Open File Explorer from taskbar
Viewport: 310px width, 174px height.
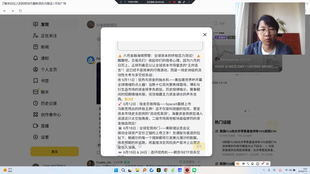click(x=137, y=170)
